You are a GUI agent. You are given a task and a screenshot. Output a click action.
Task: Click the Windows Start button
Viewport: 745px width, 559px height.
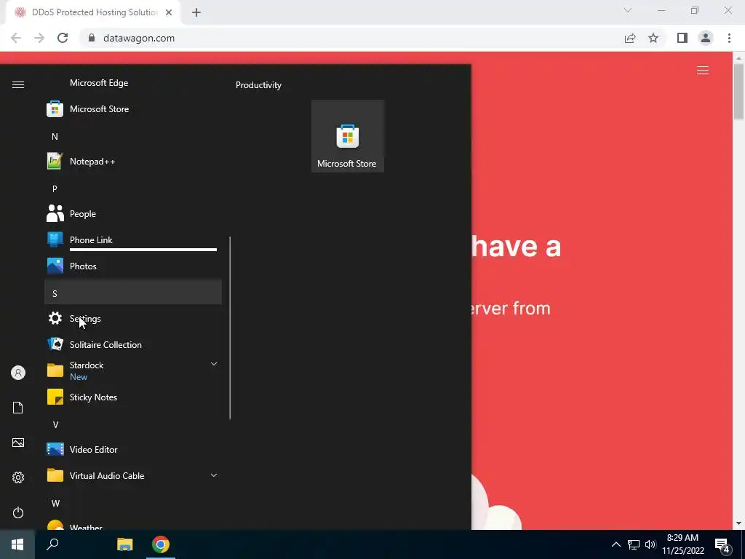pos(17,544)
